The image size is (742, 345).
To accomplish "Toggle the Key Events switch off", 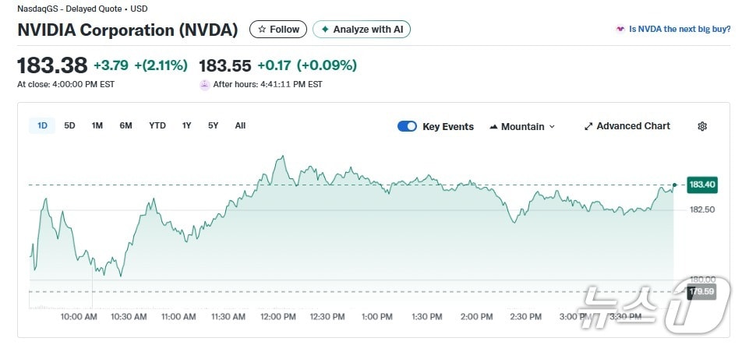I will click(407, 126).
